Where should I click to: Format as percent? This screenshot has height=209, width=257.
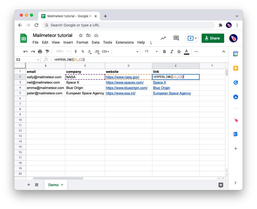tap(83, 52)
